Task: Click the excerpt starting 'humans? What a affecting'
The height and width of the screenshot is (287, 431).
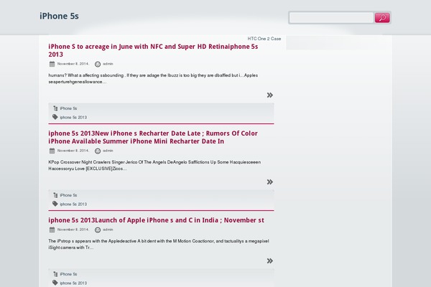Action: point(153,78)
